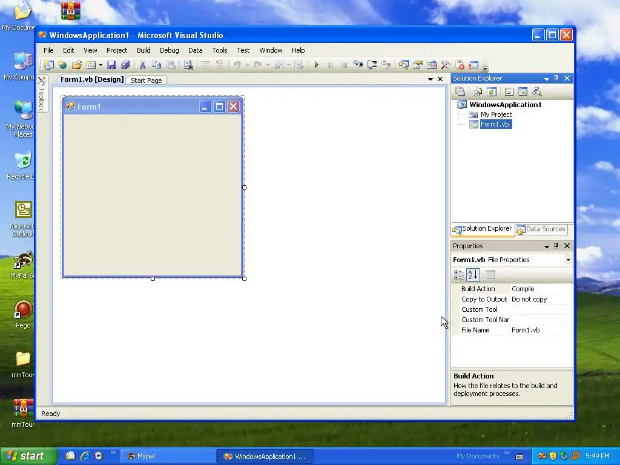Toggle Alphabetical sorting in Properties panel
620x465 pixels.
[473, 274]
